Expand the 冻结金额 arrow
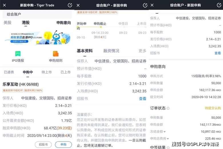 click(x=165, y=132)
